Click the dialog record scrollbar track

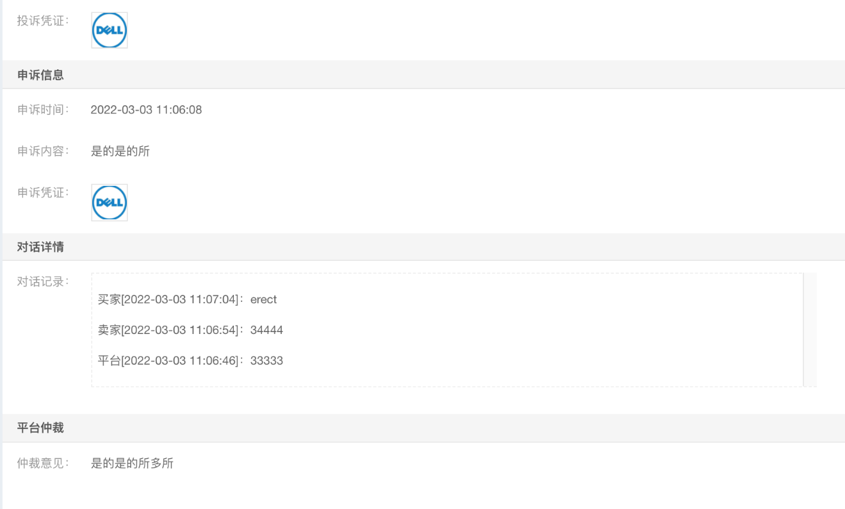pos(810,330)
